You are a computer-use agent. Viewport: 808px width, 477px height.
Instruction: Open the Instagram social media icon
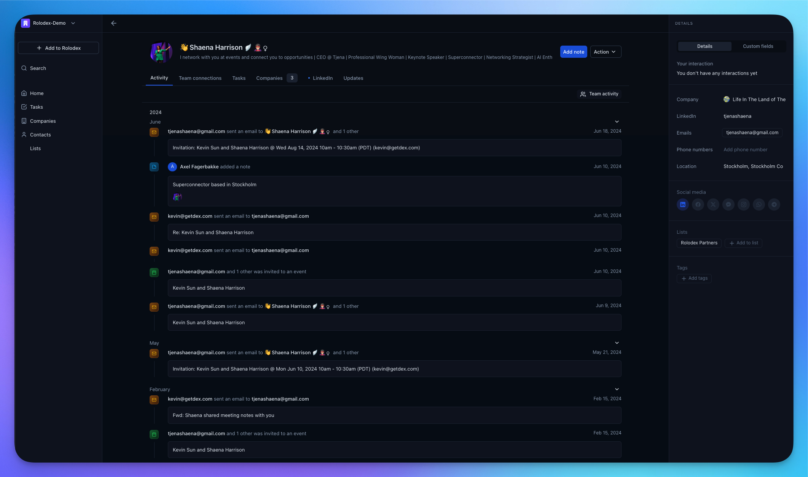coord(744,204)
